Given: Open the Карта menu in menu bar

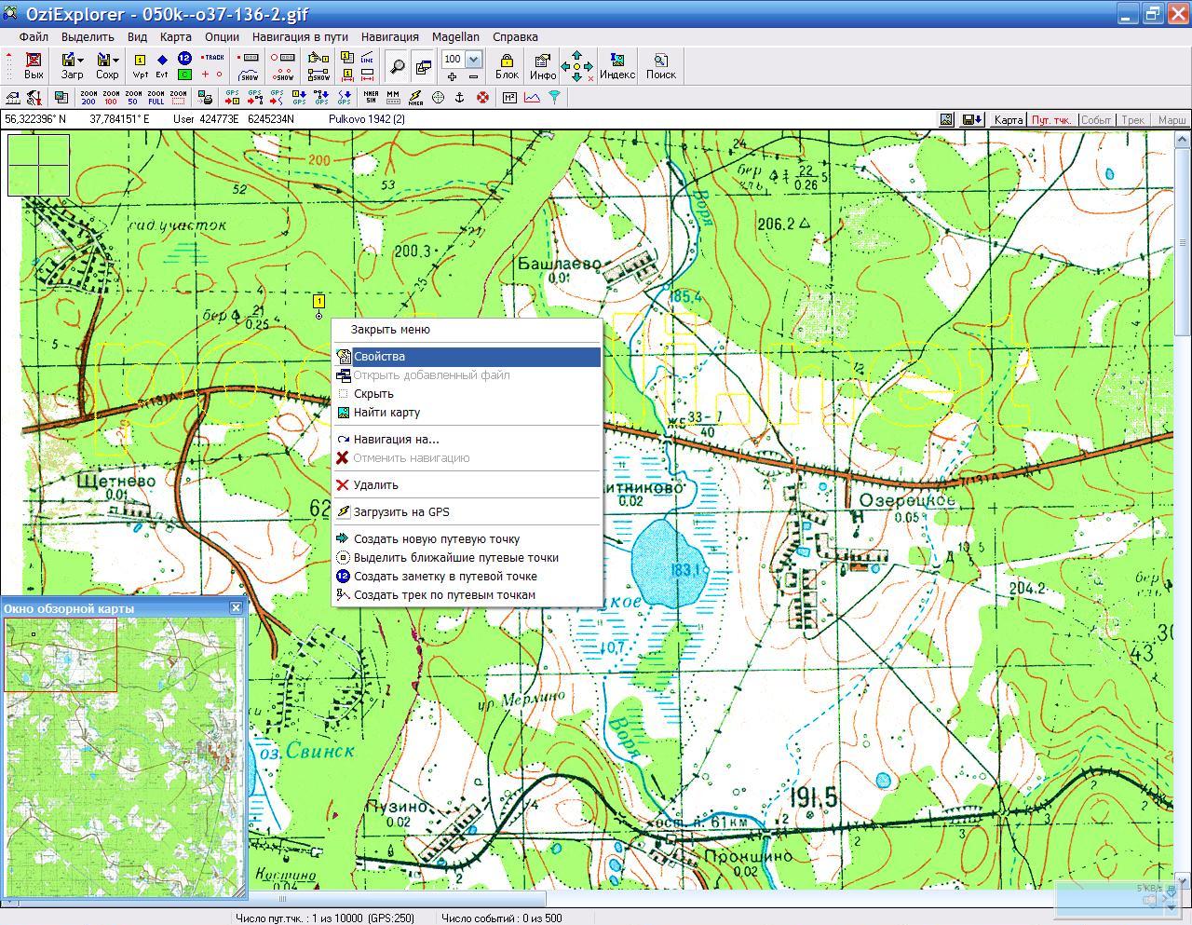Looking at the screenshot, I should pyautogui.click(x=175, y=37).
